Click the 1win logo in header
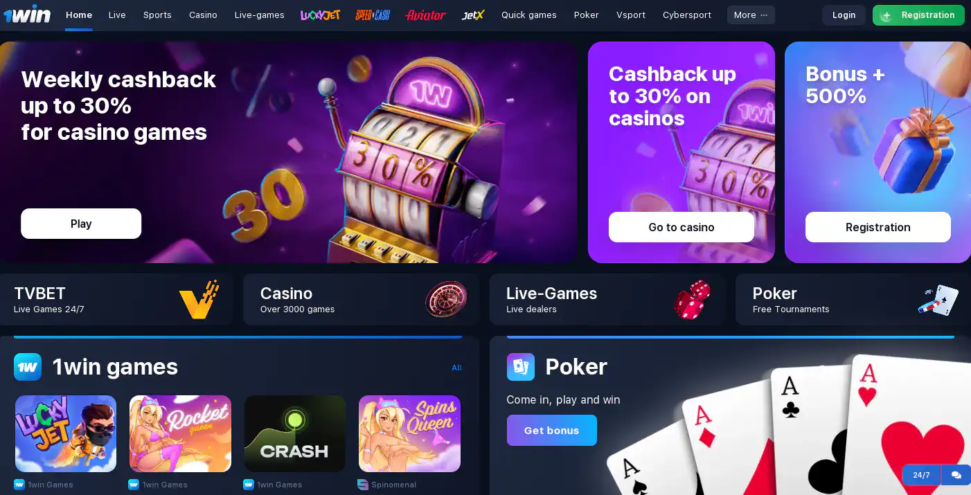 27,15
